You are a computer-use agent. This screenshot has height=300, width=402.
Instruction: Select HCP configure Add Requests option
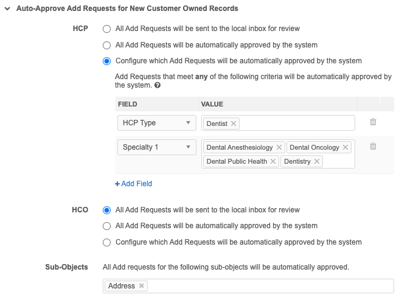pyautogui.click(x=107, y=61)
